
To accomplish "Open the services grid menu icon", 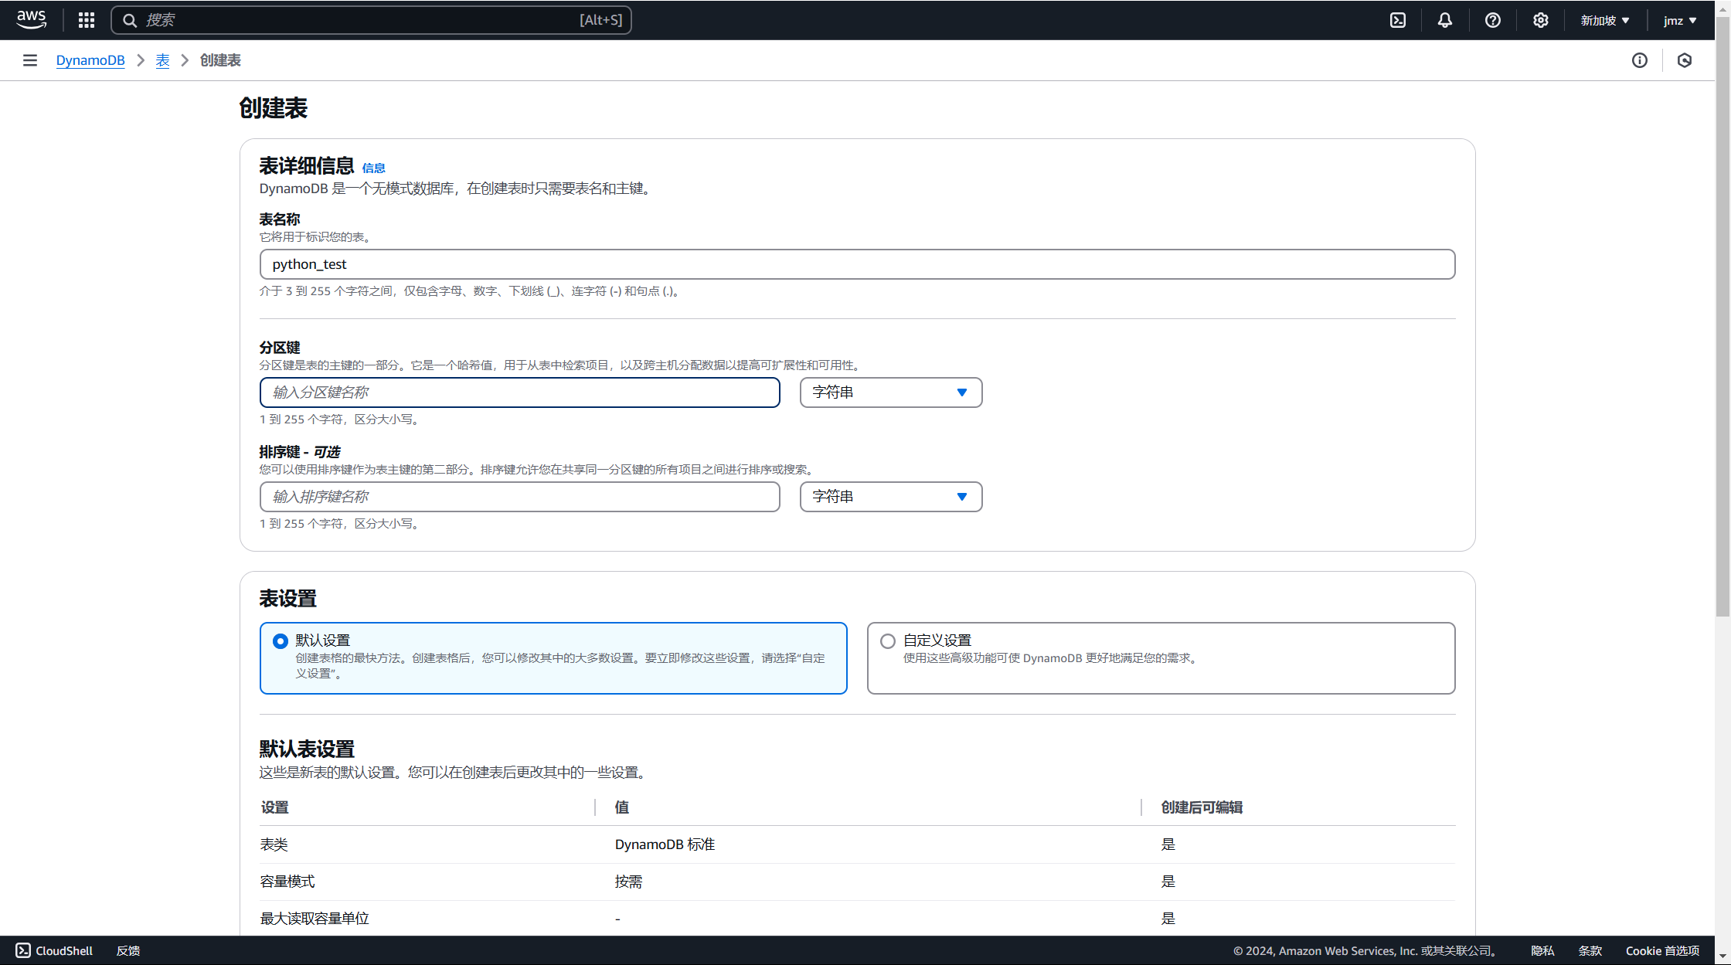I will pos(87,20).
